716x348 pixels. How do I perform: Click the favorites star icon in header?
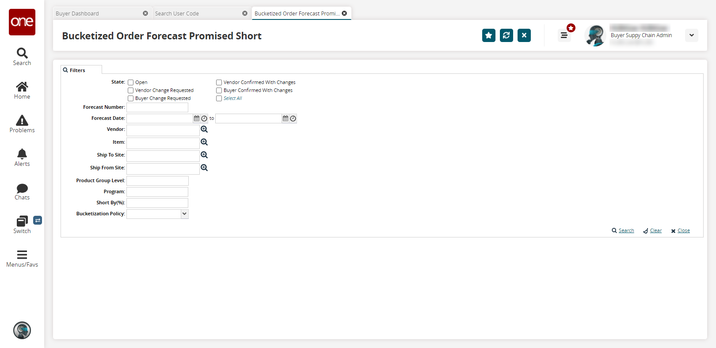(x=488, y=35)
